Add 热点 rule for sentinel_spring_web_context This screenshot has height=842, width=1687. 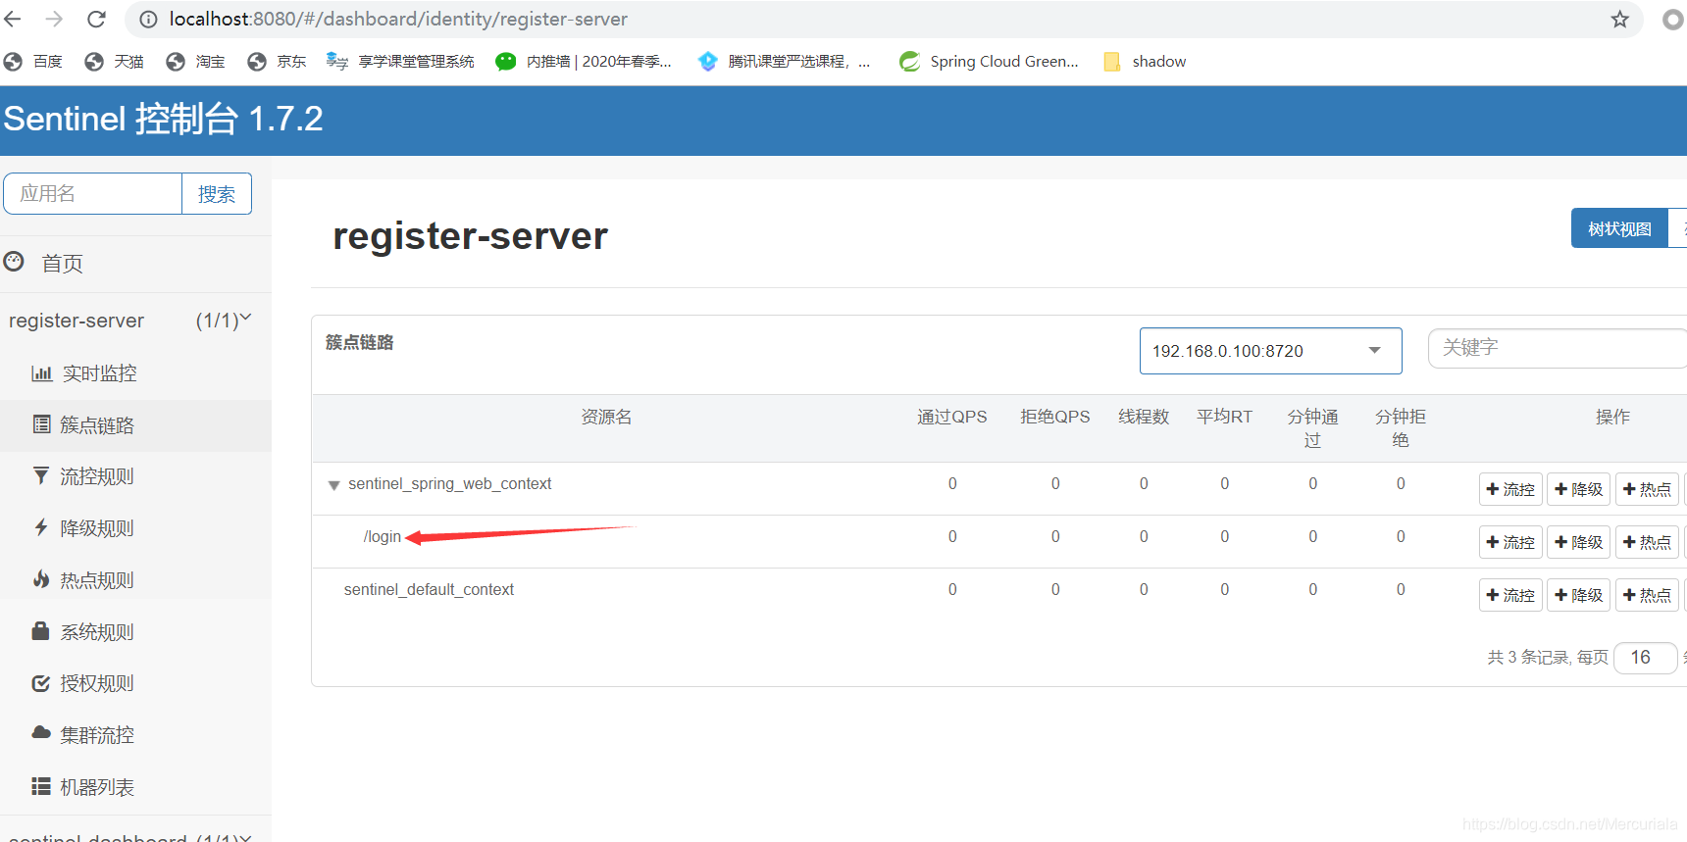click(1647, 489)
